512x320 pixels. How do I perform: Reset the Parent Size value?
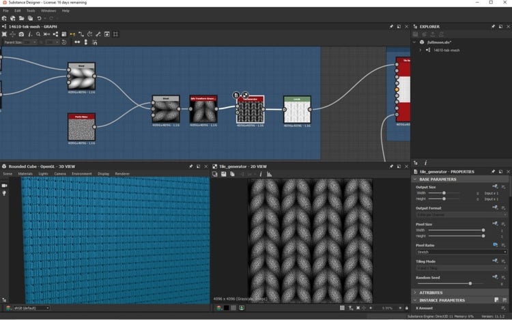[64, 42]
